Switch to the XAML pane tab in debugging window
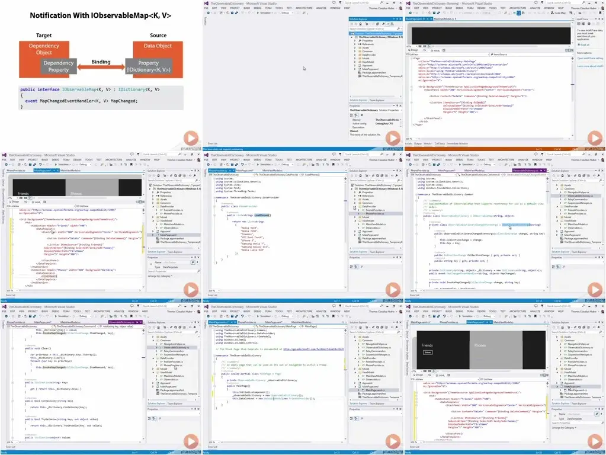This screenshot has height=455, width=606. pyautogui.click(x=437, y=50)
